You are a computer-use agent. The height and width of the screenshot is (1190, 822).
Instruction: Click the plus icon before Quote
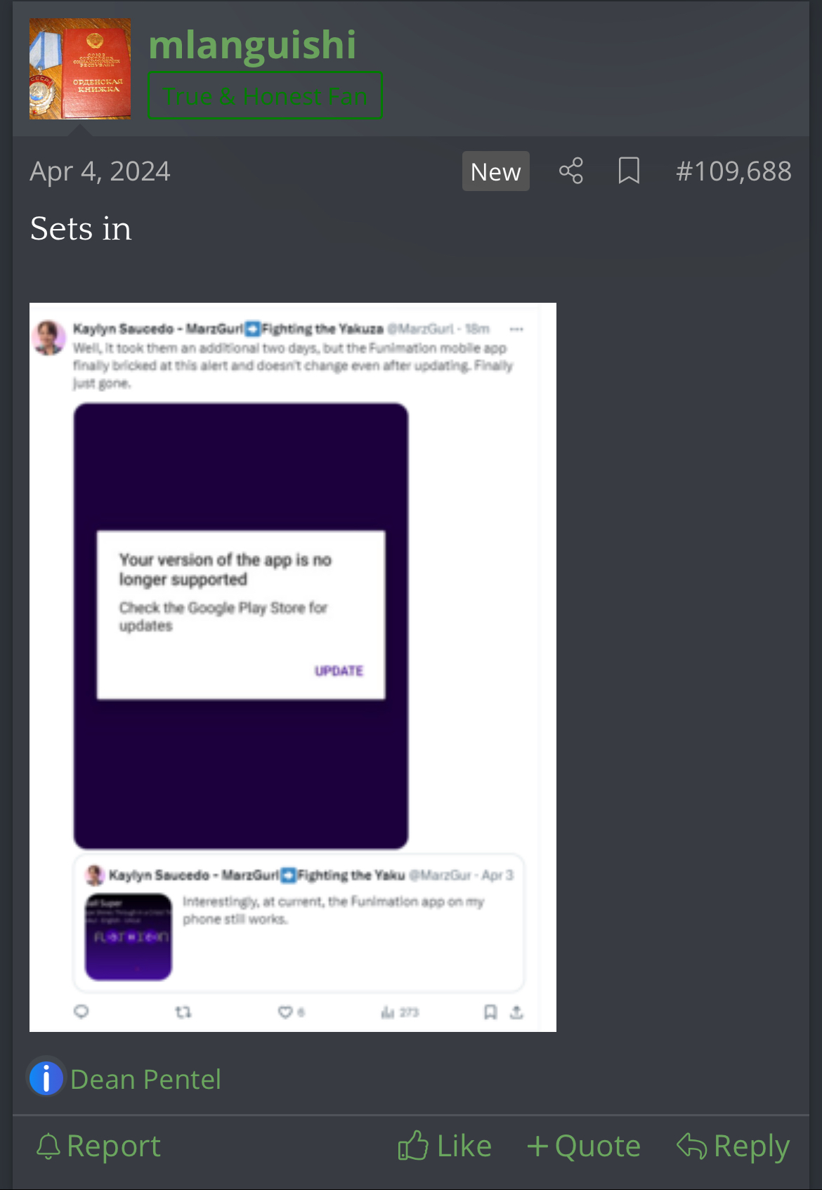[x=537, y=1146]
